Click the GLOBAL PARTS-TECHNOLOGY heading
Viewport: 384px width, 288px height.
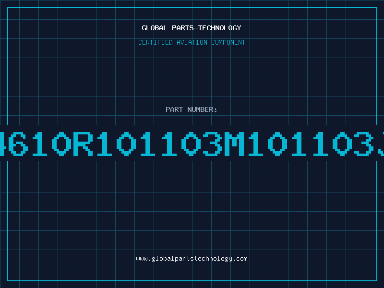(x=192, y=28)
